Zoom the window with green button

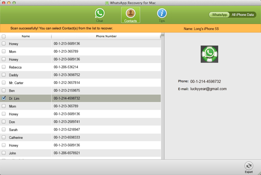(14, 3)
